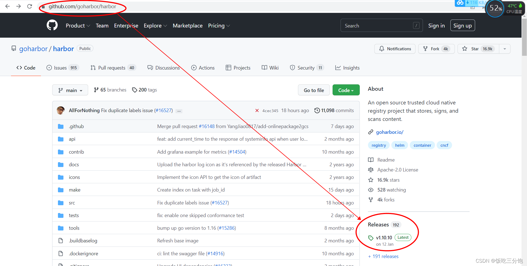
Task: View the 65 branches link
Action: [x=110, y=90]
